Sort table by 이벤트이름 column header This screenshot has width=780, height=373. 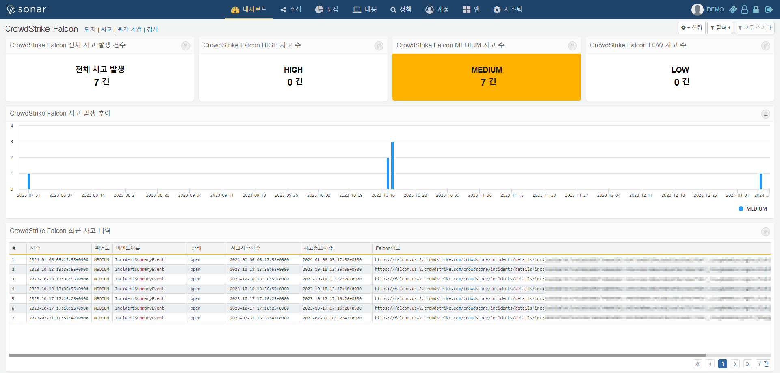coord(150,248)
